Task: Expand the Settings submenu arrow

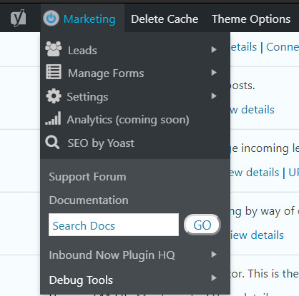Action: coord(214,96)
